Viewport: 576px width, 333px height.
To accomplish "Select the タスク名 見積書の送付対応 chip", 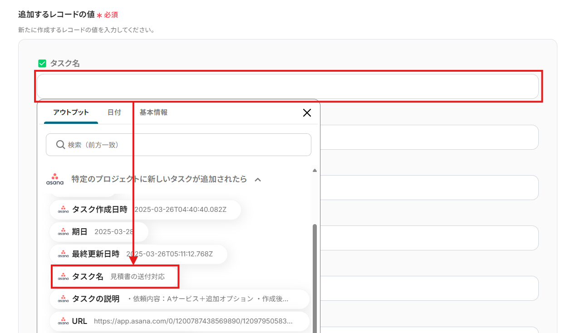I will [x=115, y=276].
